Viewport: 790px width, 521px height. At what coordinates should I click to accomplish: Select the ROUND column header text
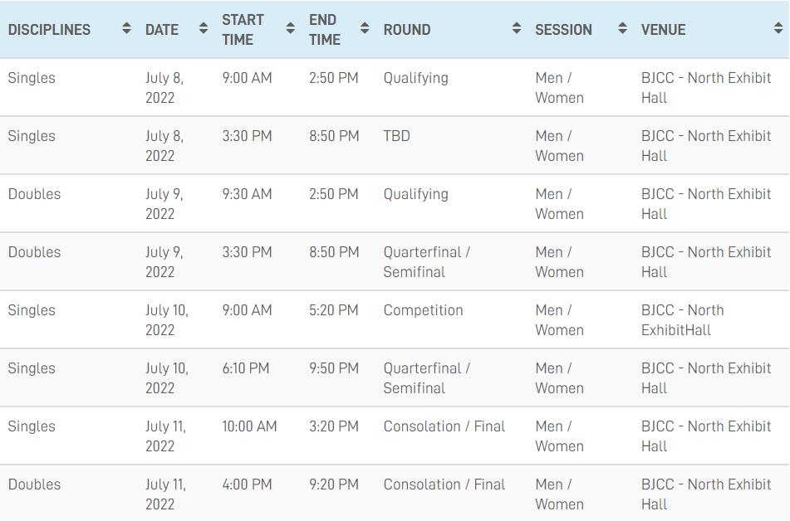[407, 30]
